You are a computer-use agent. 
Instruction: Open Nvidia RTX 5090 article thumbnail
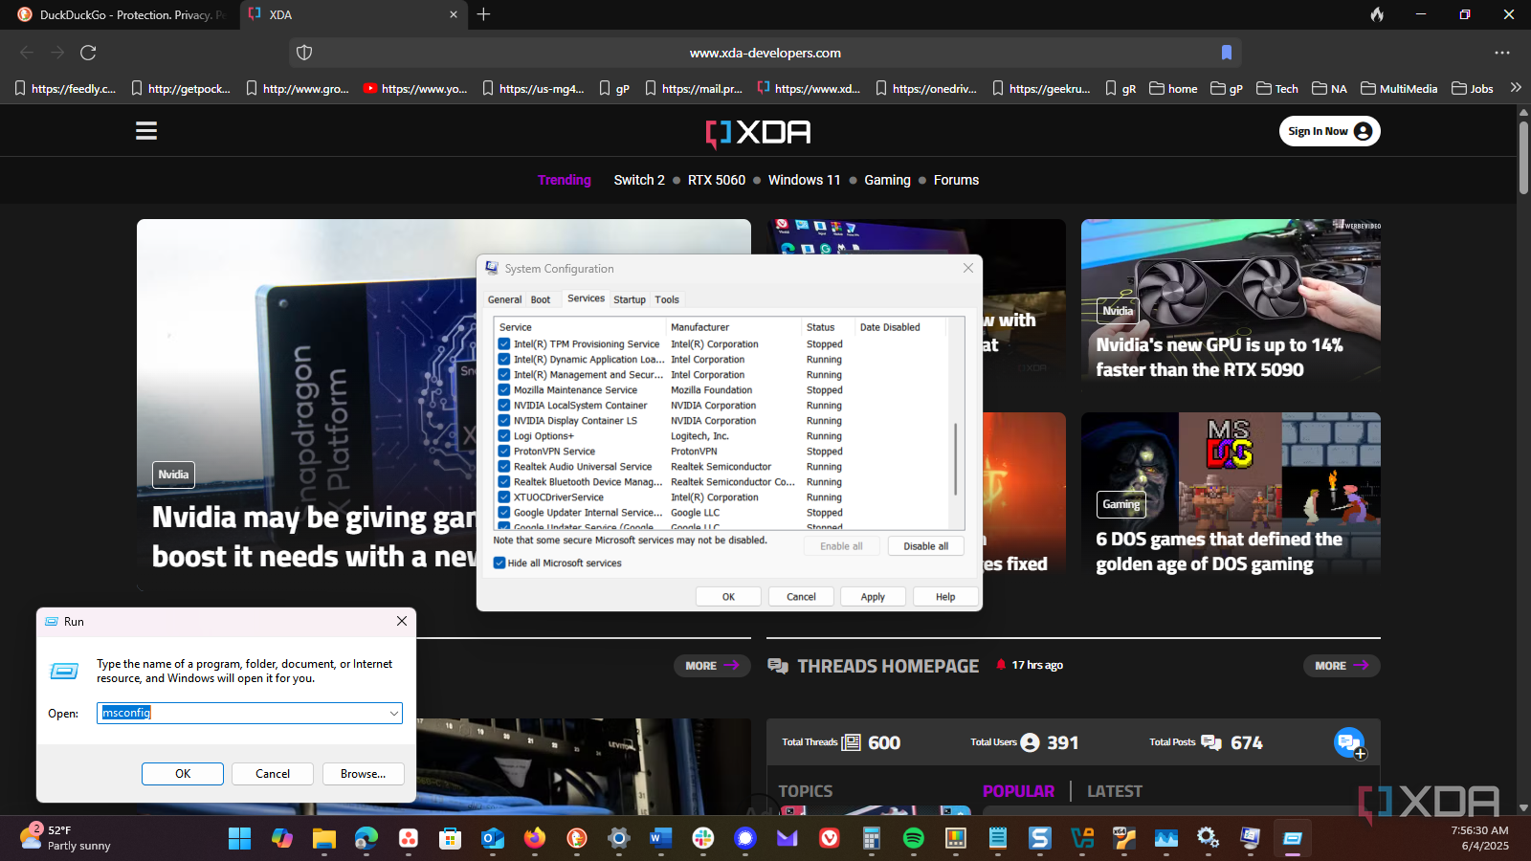pos(1231,301)
